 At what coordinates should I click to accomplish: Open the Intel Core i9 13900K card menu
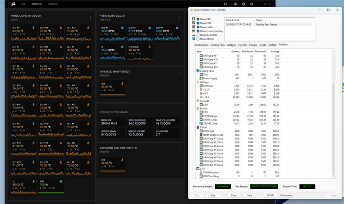pyautogui.click(x=90, y=17)
